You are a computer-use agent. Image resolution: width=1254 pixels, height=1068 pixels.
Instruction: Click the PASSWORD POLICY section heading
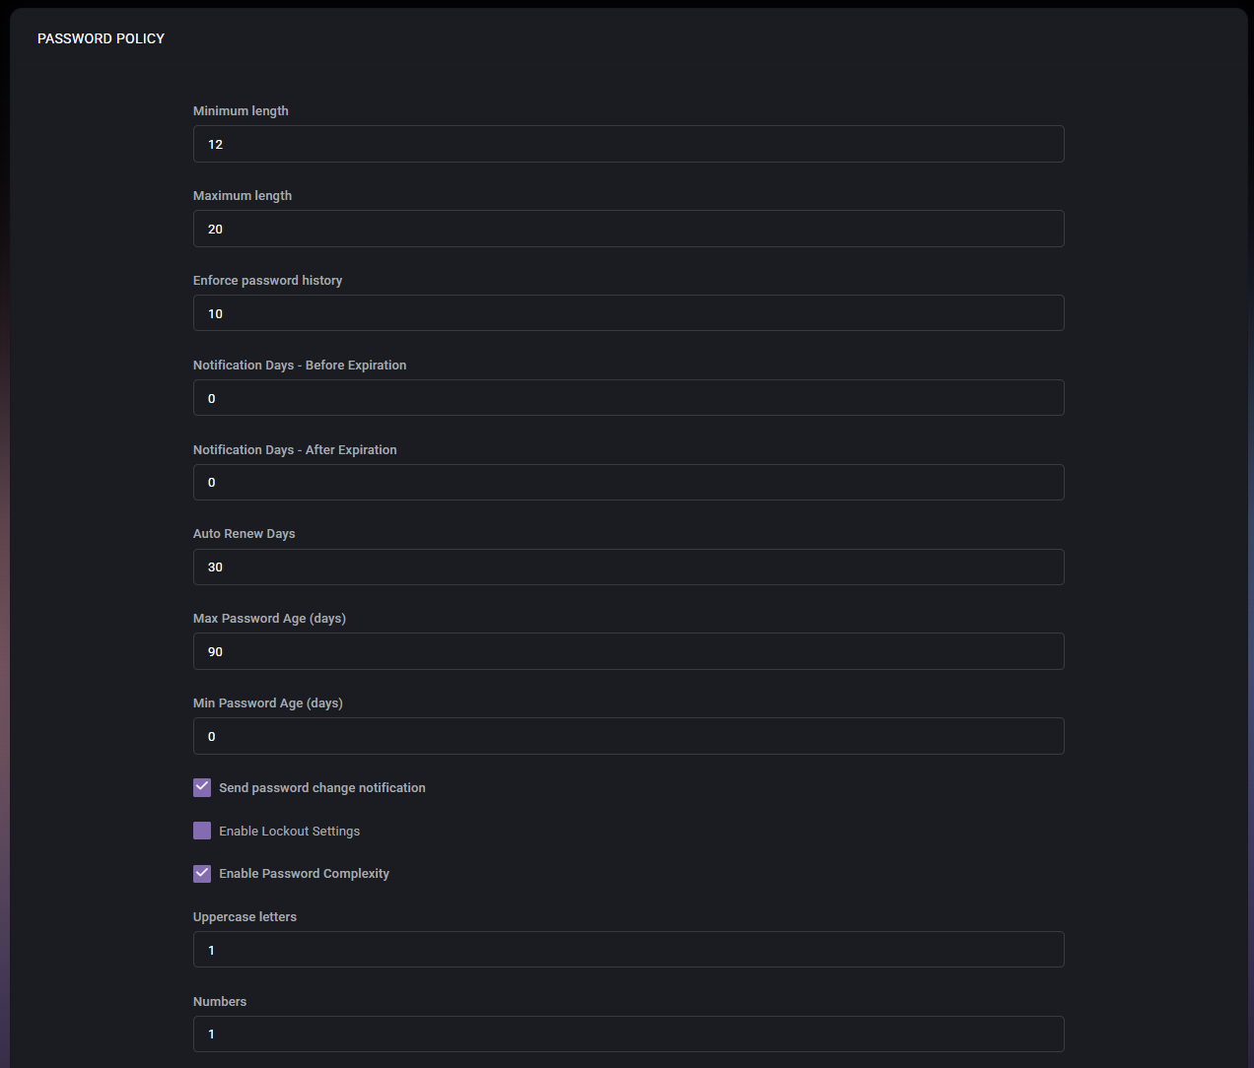[x=101, y=38]
